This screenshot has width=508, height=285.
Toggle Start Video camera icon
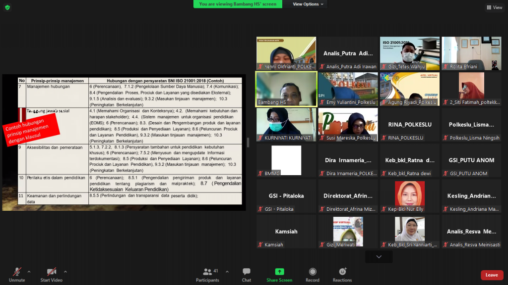51,272
